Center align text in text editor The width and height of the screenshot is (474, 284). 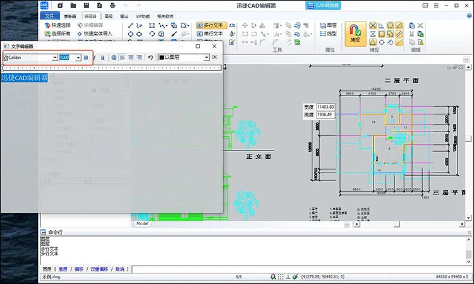131,57
